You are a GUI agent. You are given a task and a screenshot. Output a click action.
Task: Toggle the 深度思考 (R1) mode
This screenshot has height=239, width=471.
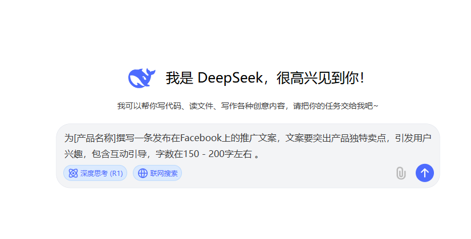[95, 173]
